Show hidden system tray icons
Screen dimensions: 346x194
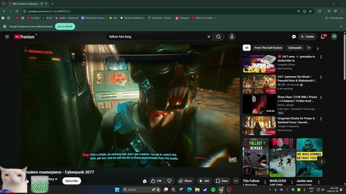pyautogui.click(x=270, y=190)
